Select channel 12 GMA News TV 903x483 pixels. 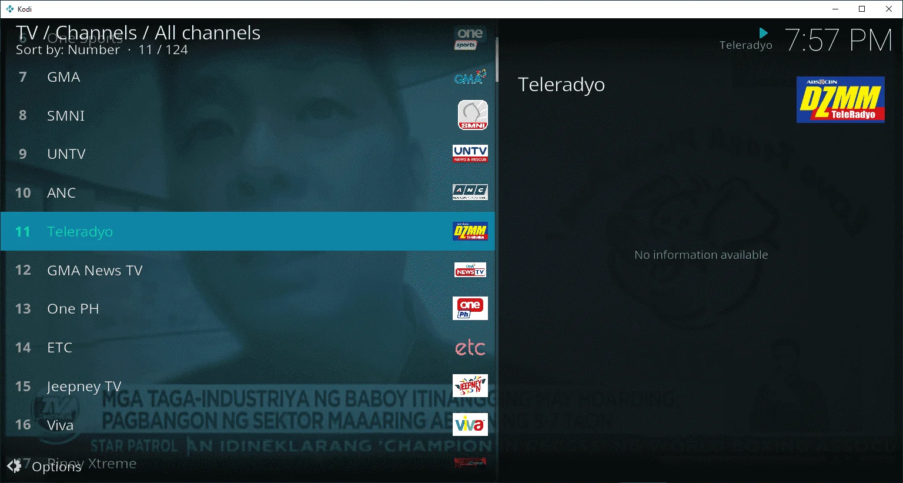(x=248, y=270)
